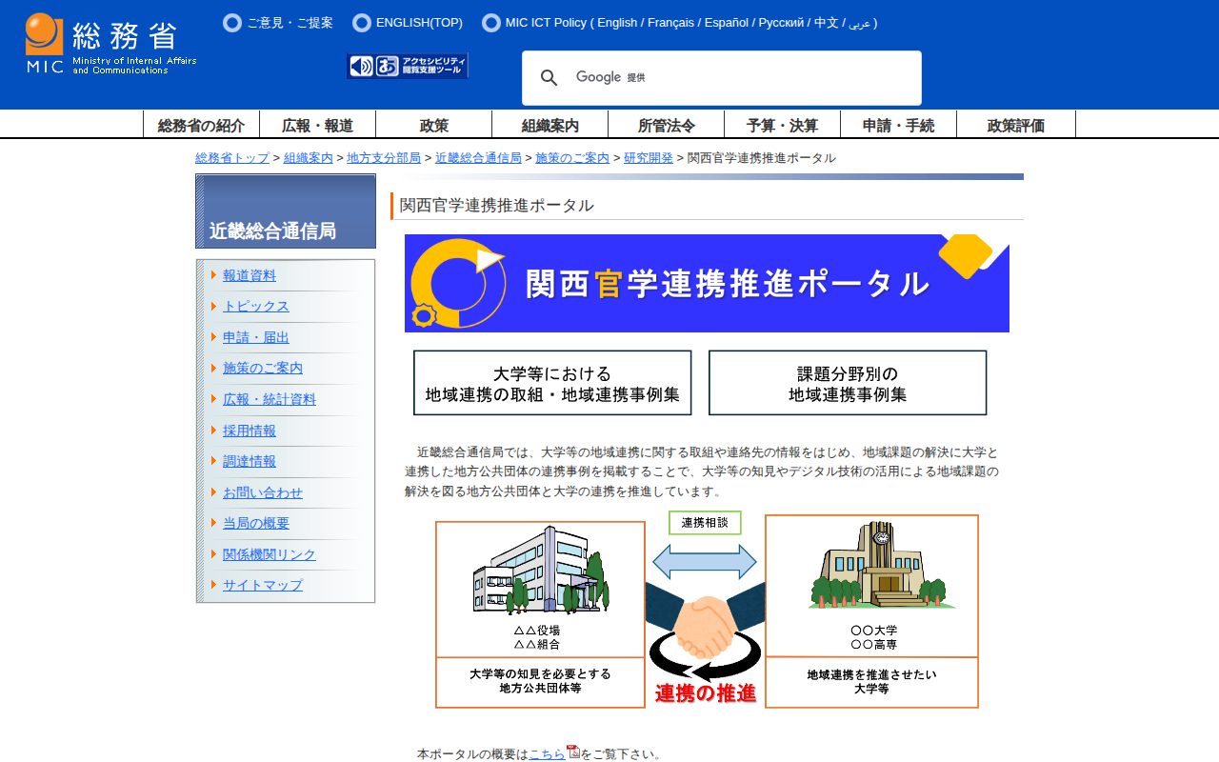
Task: Open MIC ICT Policy in Arabic
Action: click(x=859, y=23)
